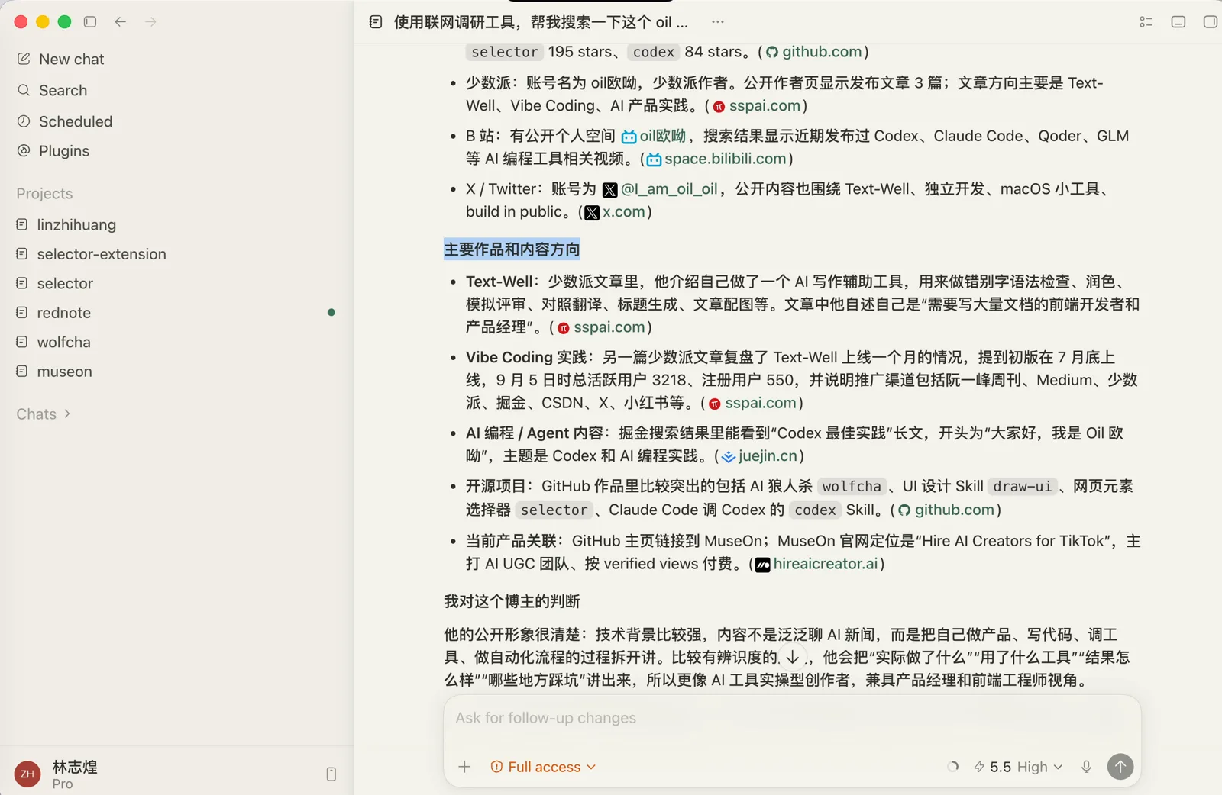The height and width of the screenshot is (795, 1222).
Task: Click the Plugins icon
Action: click(x=24, y=151)
